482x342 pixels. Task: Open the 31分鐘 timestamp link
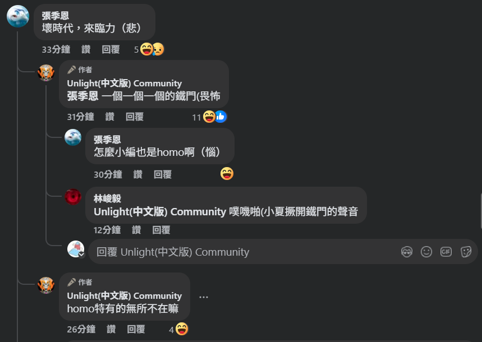point(81,117)
